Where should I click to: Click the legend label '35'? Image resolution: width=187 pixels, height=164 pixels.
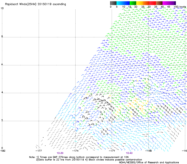[156, 7]
